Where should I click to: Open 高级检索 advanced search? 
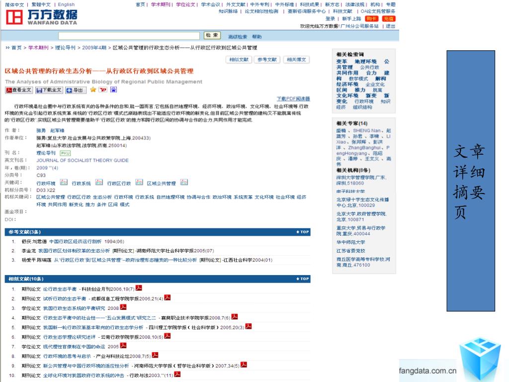click(237, 37)
